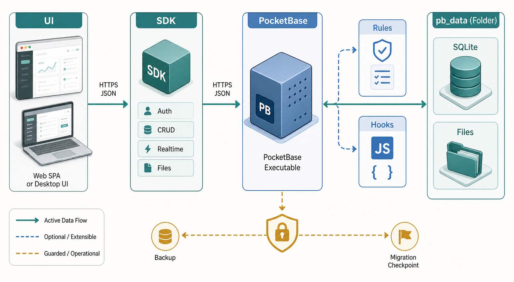Click the CRUD database icon
The width and height of the screenshot is (514, 282).
click(x=148, y=130)
